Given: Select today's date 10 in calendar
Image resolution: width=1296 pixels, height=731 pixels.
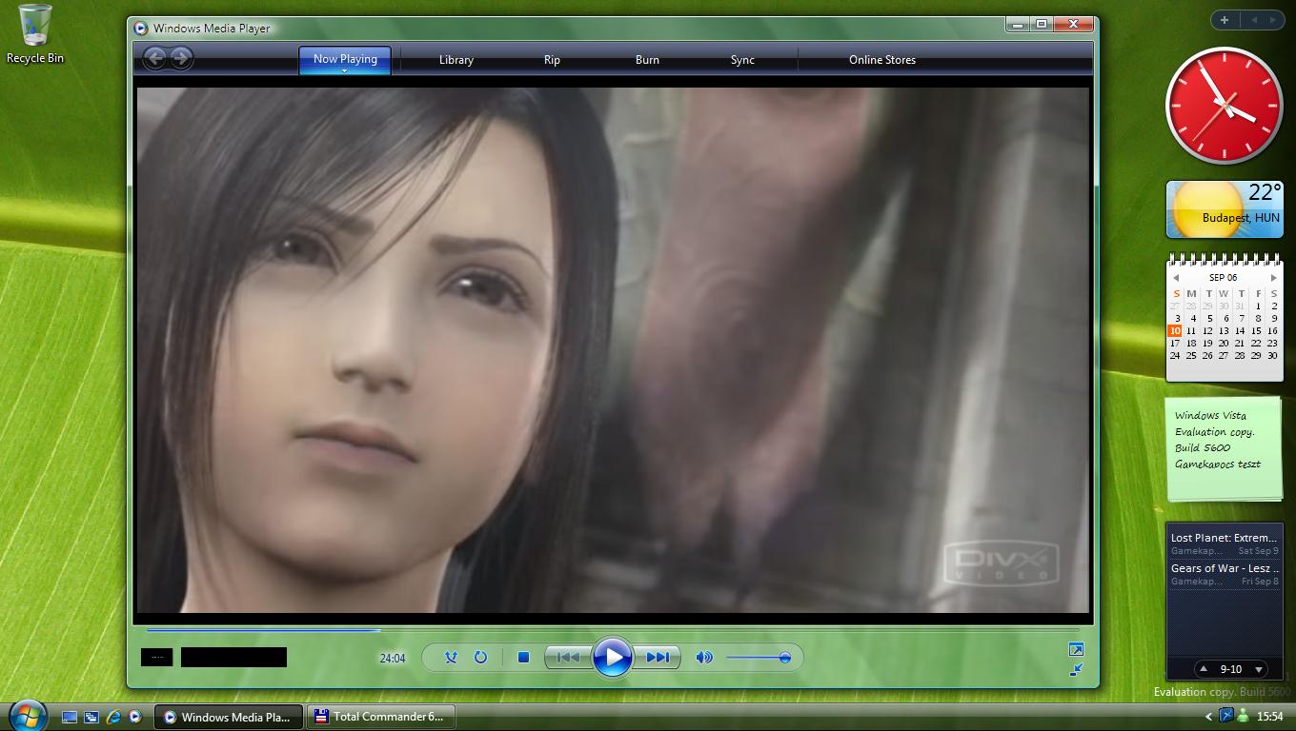Looking at the screenshot, I should (x=1175, y=331).
